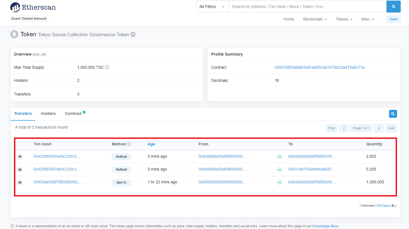Open the Knowledge Base link

point(326,226)
